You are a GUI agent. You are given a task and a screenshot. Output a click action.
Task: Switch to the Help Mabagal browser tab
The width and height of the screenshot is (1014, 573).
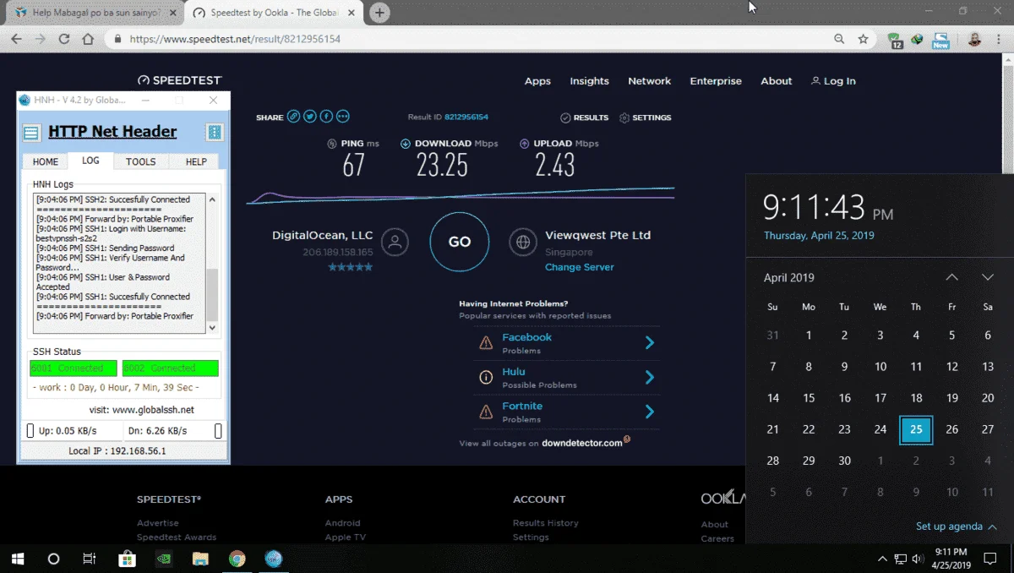96,13
